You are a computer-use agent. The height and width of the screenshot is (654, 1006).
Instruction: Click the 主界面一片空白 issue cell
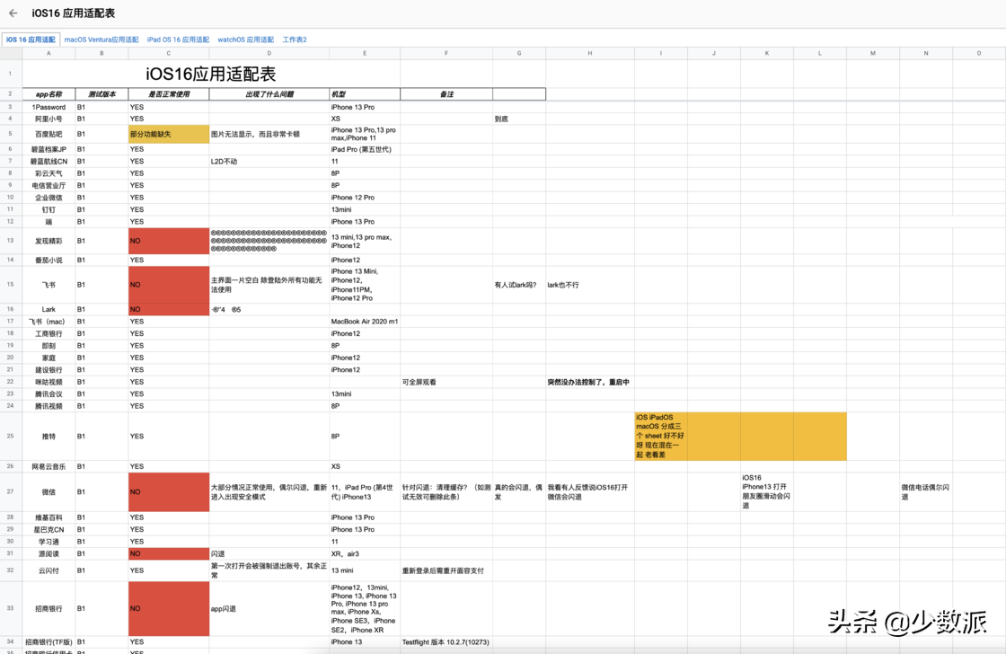tap(269, 285)
